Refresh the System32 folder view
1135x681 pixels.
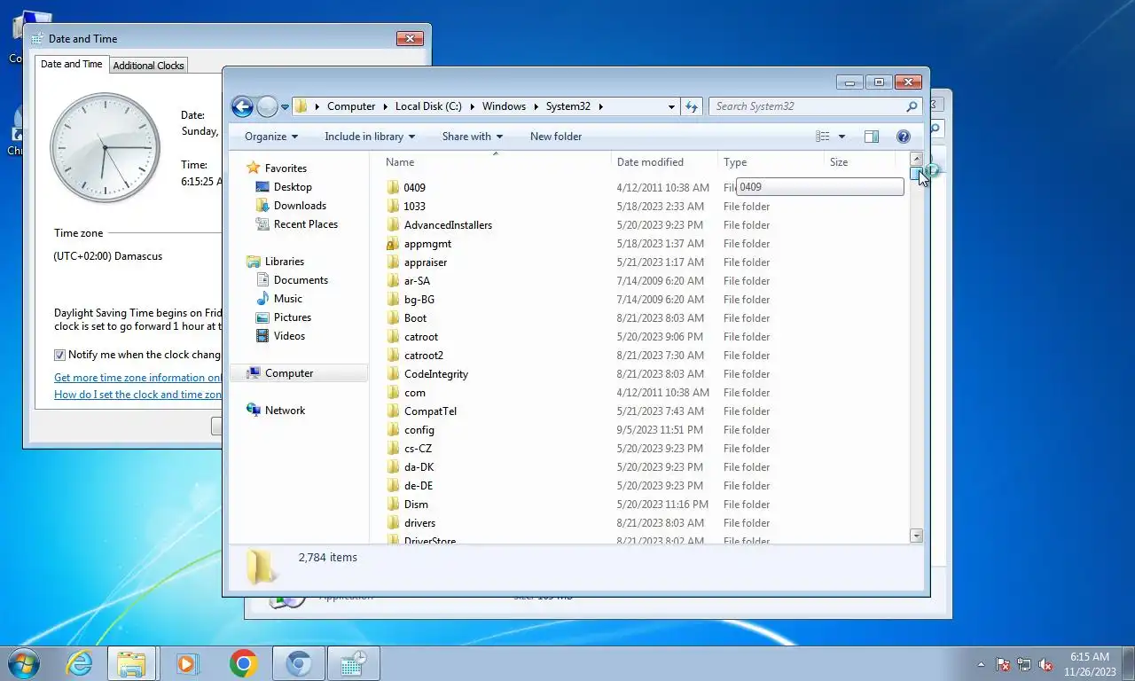(692, 106)
